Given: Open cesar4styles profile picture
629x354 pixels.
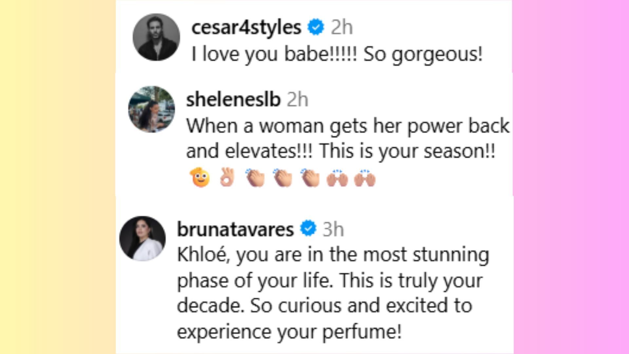Looking at the screenshot, I should coord(156,37).
